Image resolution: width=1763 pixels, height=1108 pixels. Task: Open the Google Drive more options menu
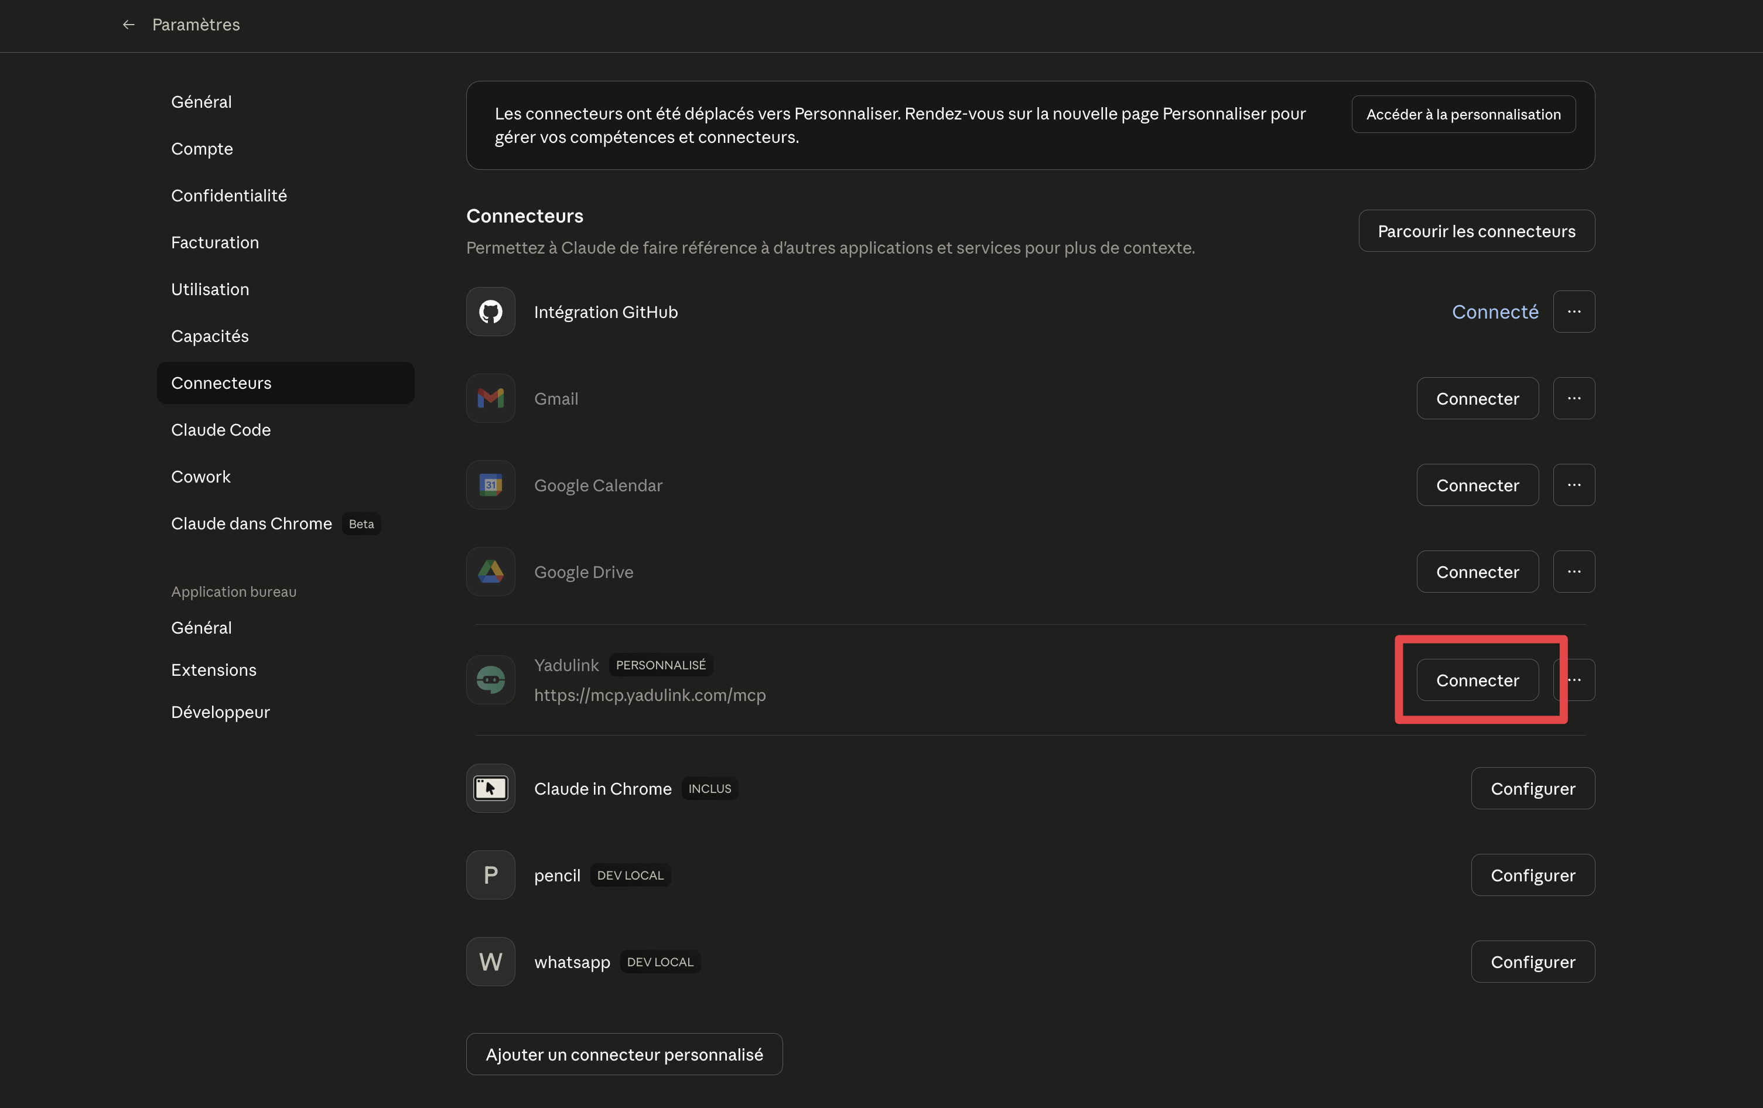1574,572
